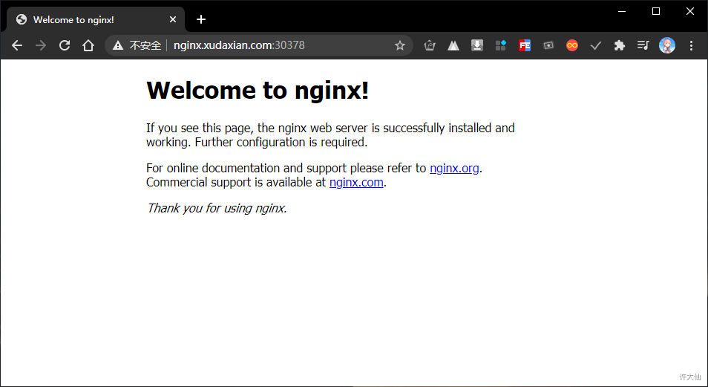Image resolution: width=708 pixels, height=387 pixels.
Task: Click the ticket-shaped extension icon
Action: (548, 45)
